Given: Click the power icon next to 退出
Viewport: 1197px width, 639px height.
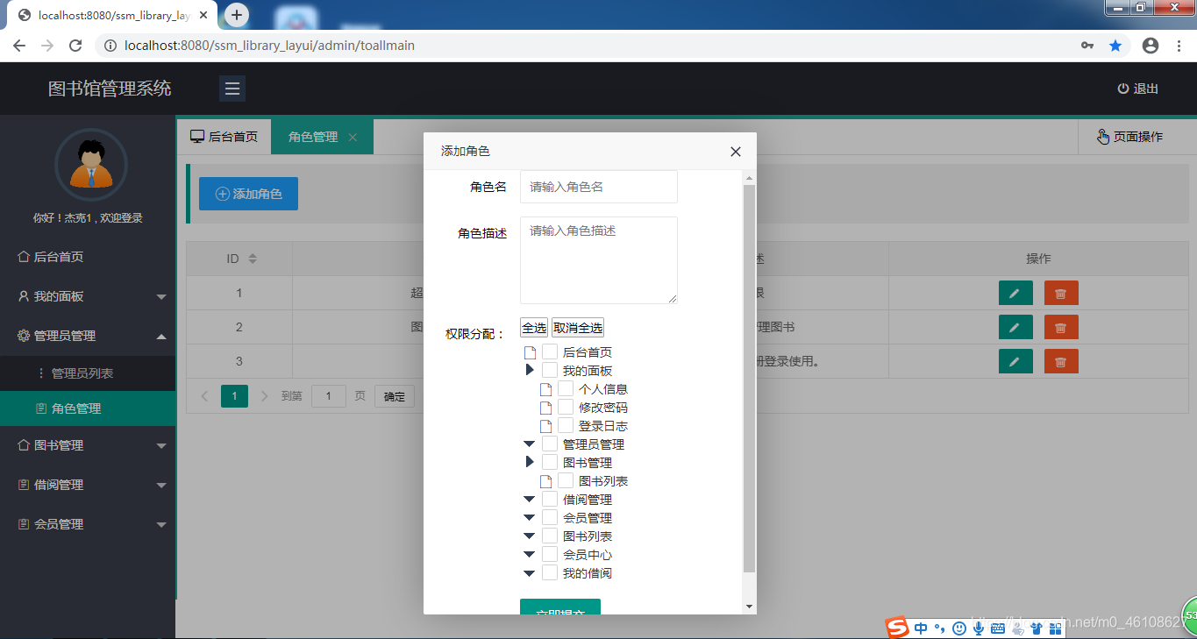Looking at the screenshot, I should (1122, 89).
